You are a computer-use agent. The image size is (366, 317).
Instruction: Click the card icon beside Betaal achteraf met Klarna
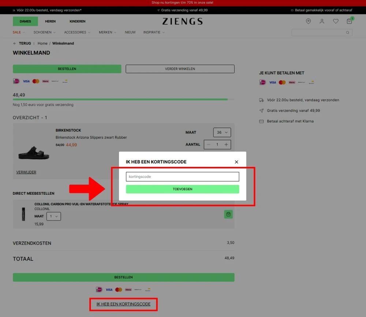(x=261, y=122)
